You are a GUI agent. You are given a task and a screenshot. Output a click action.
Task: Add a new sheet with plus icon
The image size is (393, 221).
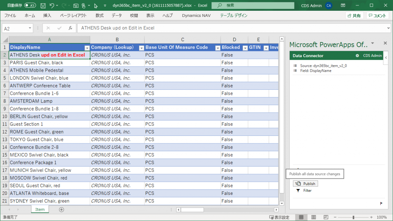(61, 209)
